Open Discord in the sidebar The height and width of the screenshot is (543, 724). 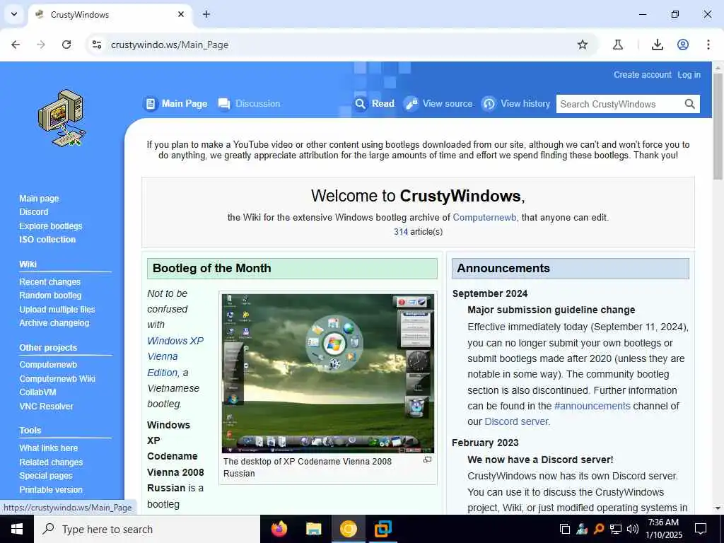click(34, 212)
